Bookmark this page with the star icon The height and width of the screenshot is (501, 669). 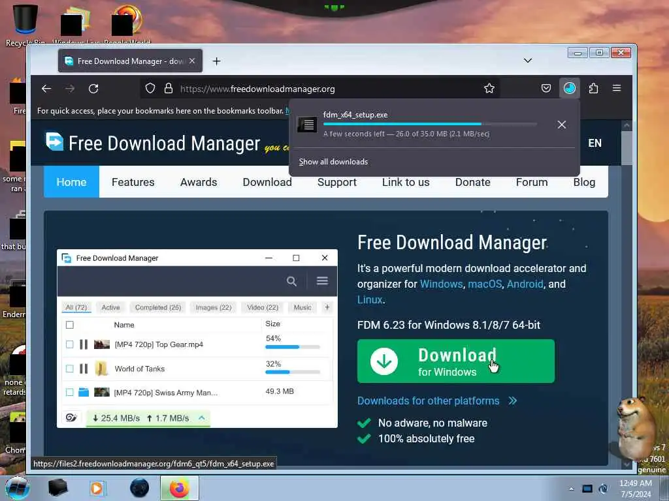pyautogui.click(x=489, y=88)
